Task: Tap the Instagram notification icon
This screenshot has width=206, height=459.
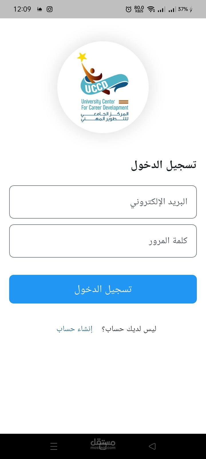Action: (49, 9)
